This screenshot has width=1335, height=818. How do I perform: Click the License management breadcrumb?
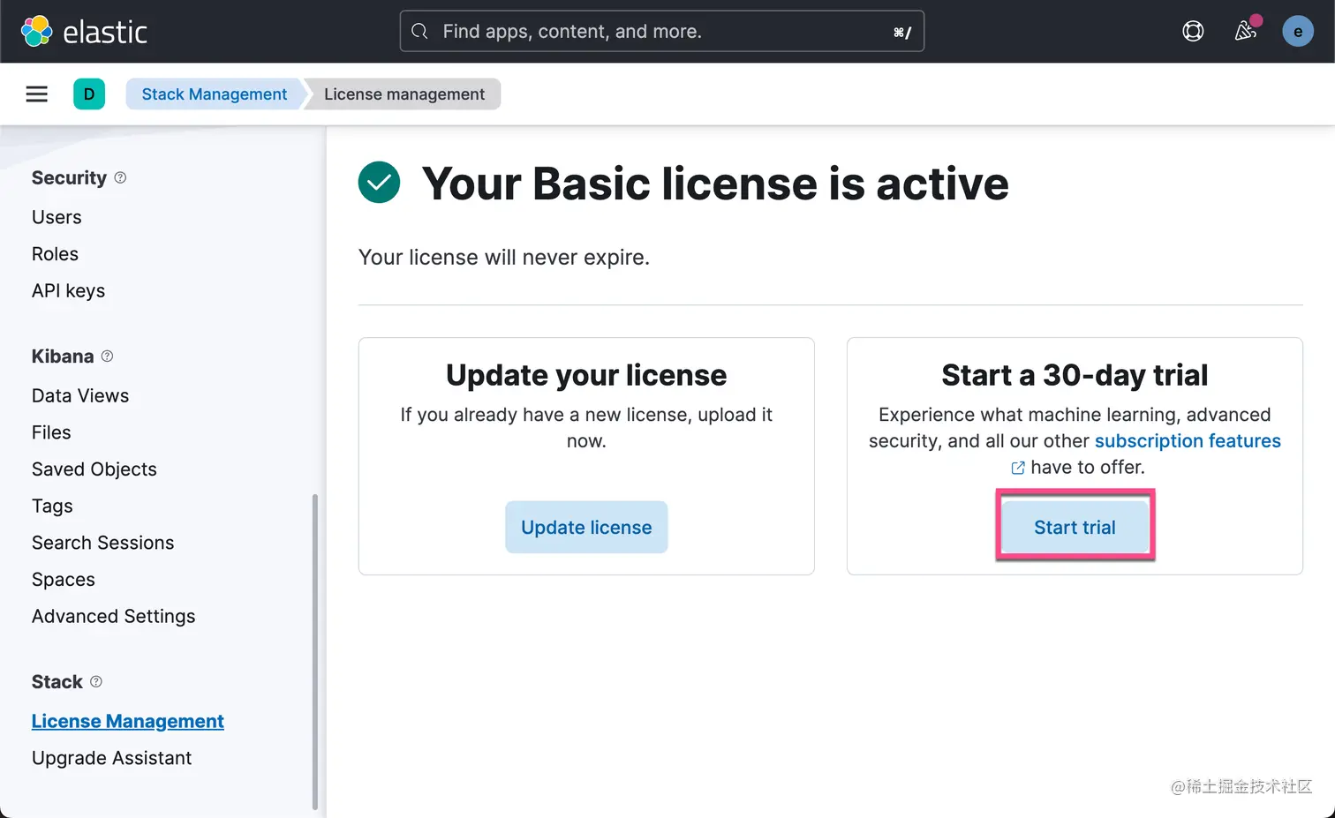click(404, 94)
